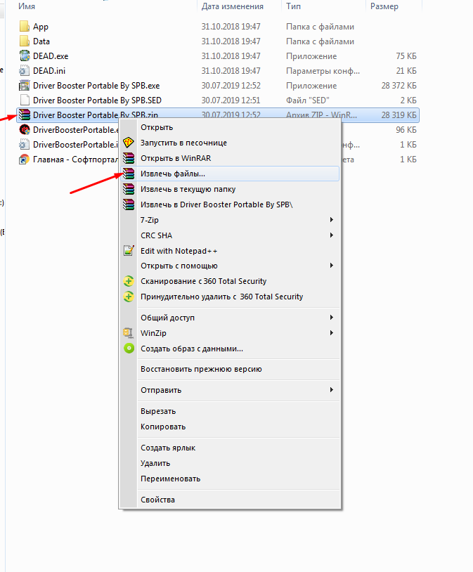This screenshot has height=572, width=473.
Task: Select the Data folder name
Action: pos(41,41)
